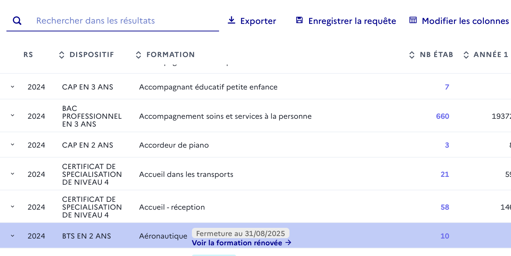
Task: Open the 660 établissements count link
Action: (x=442, y=116)
